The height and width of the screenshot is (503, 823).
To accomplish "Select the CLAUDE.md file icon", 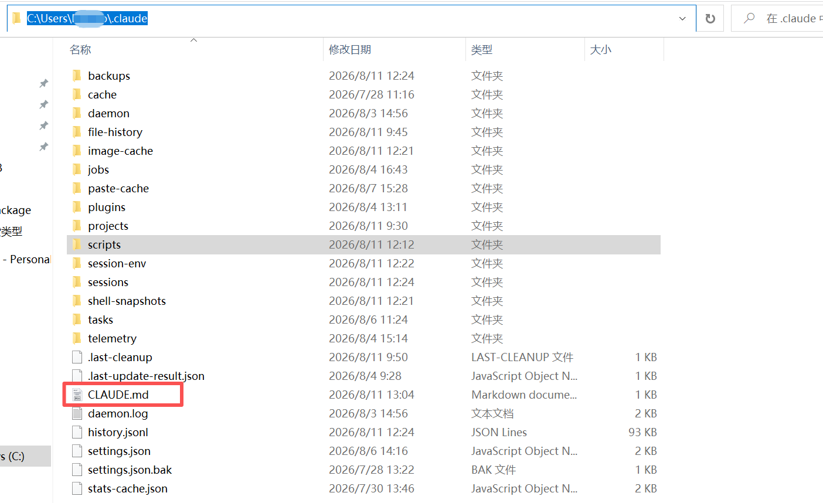I will [x=77, y=395].
